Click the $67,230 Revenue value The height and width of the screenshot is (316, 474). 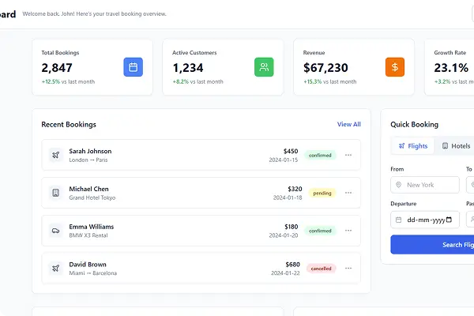(x=325, y=68)
